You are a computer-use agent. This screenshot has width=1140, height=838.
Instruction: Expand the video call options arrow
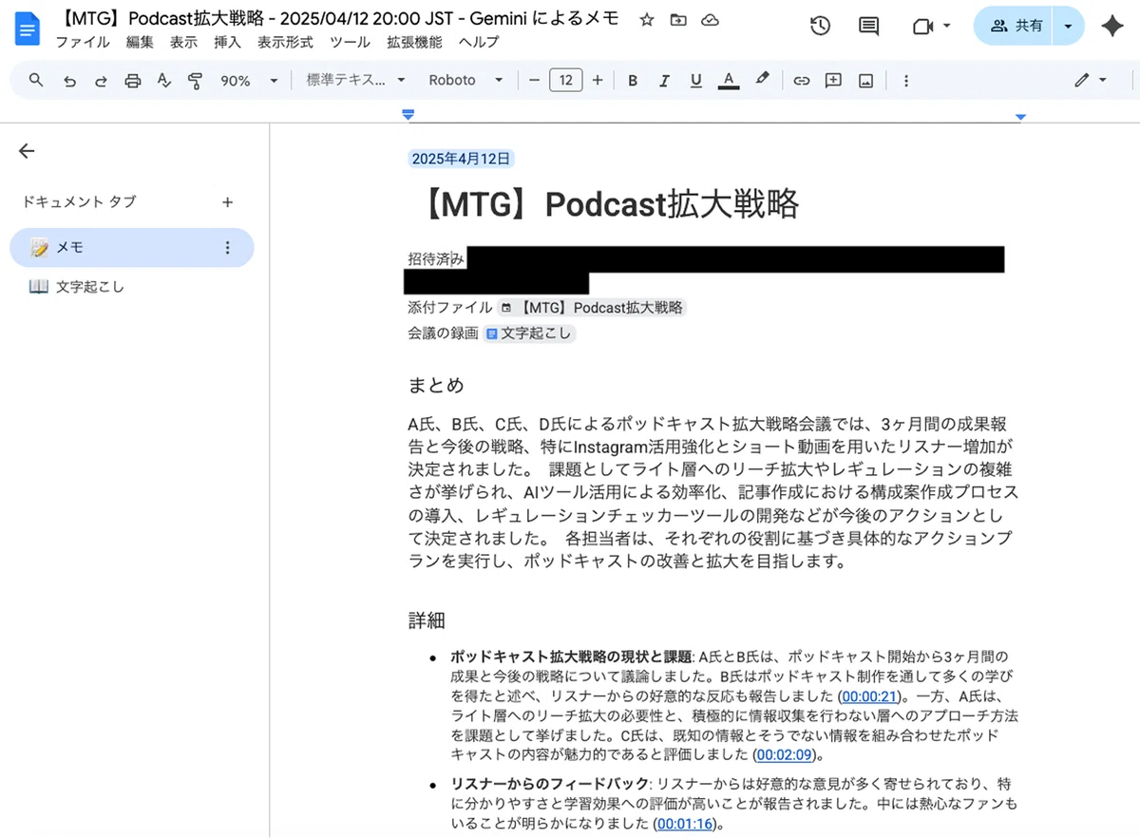[947, 27]
